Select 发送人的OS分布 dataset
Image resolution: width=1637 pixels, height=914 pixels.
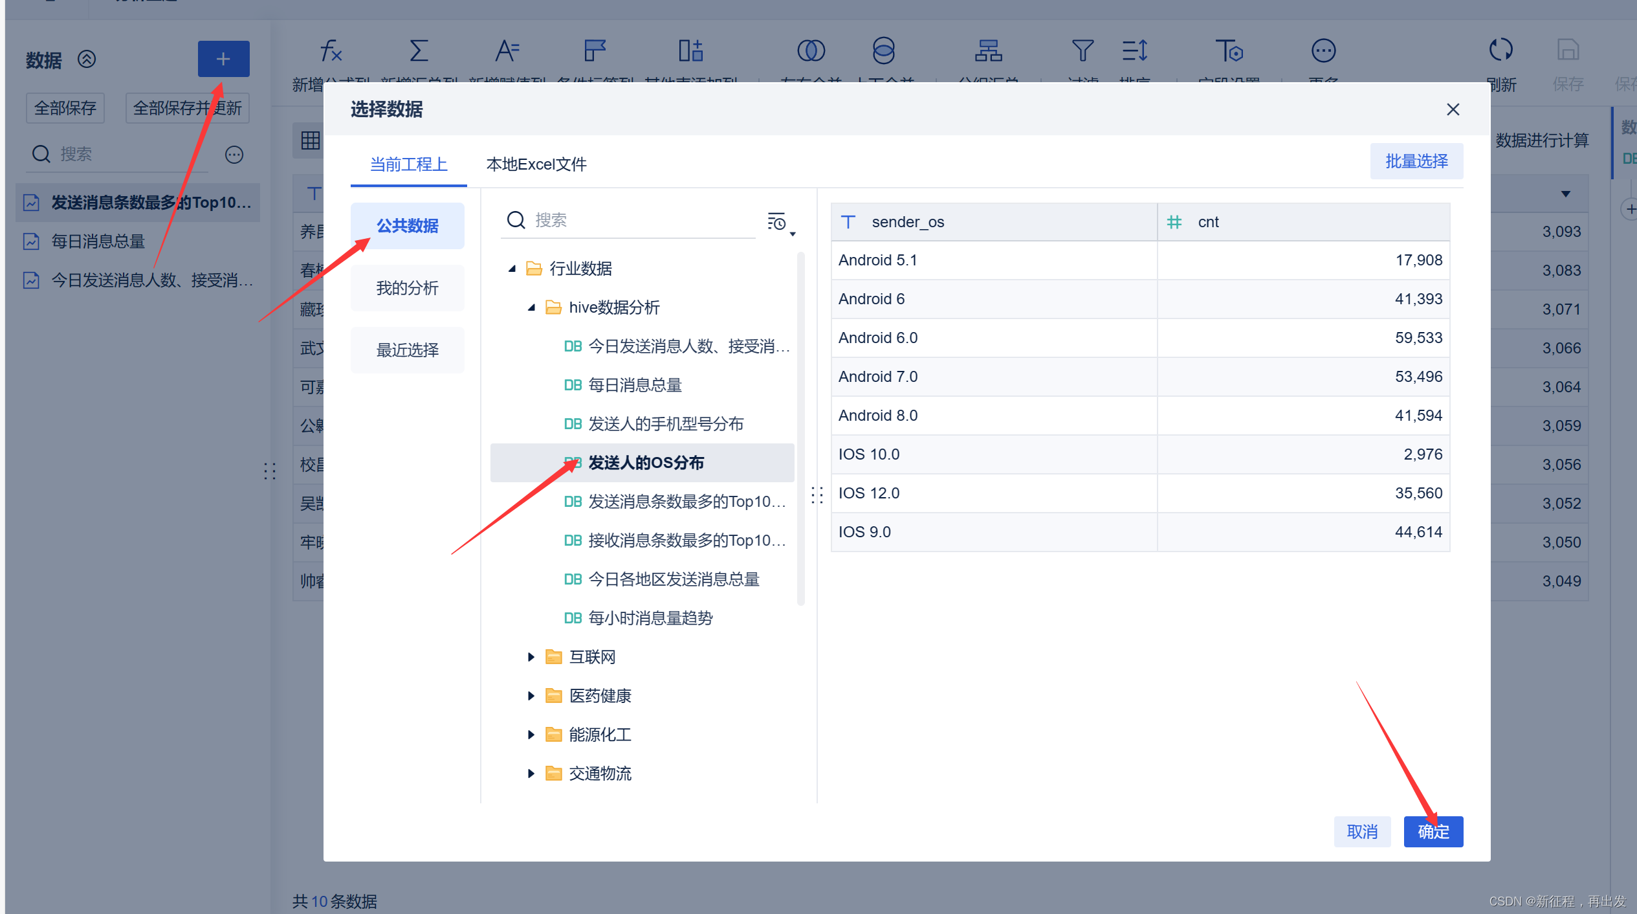coord(643,463)
